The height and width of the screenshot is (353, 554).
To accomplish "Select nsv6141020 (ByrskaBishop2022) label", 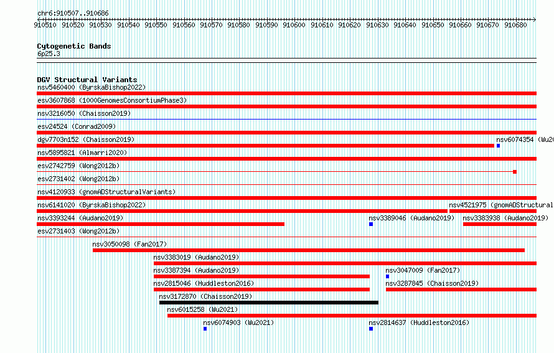I will (92, 205).
